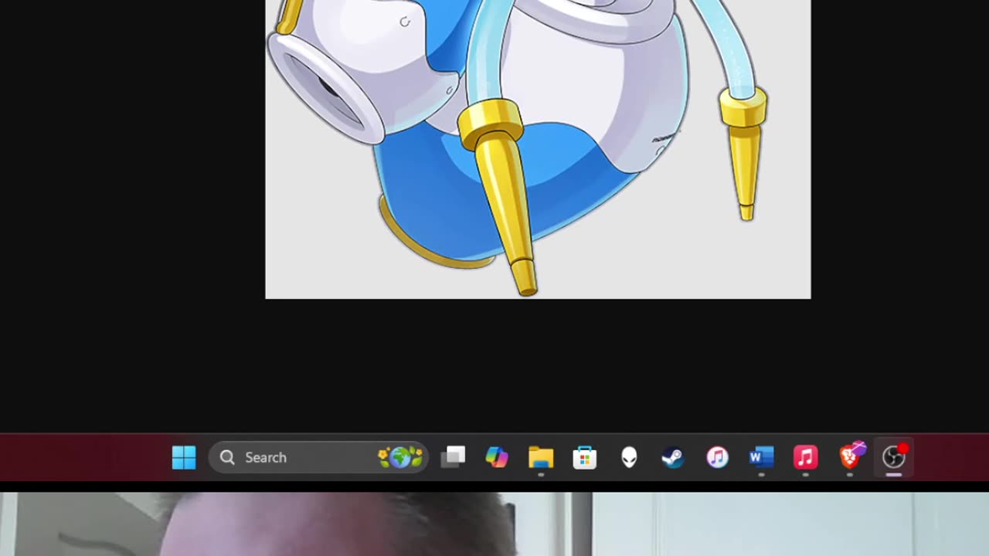Open Steam from the taskbar
This screenshot has height=556, width=989.
[673, 457]
